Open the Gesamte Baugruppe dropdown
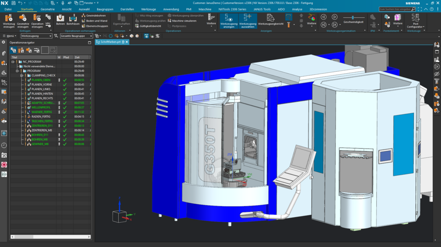Screen dimensions: 441x247 click(x=76, y=36)
